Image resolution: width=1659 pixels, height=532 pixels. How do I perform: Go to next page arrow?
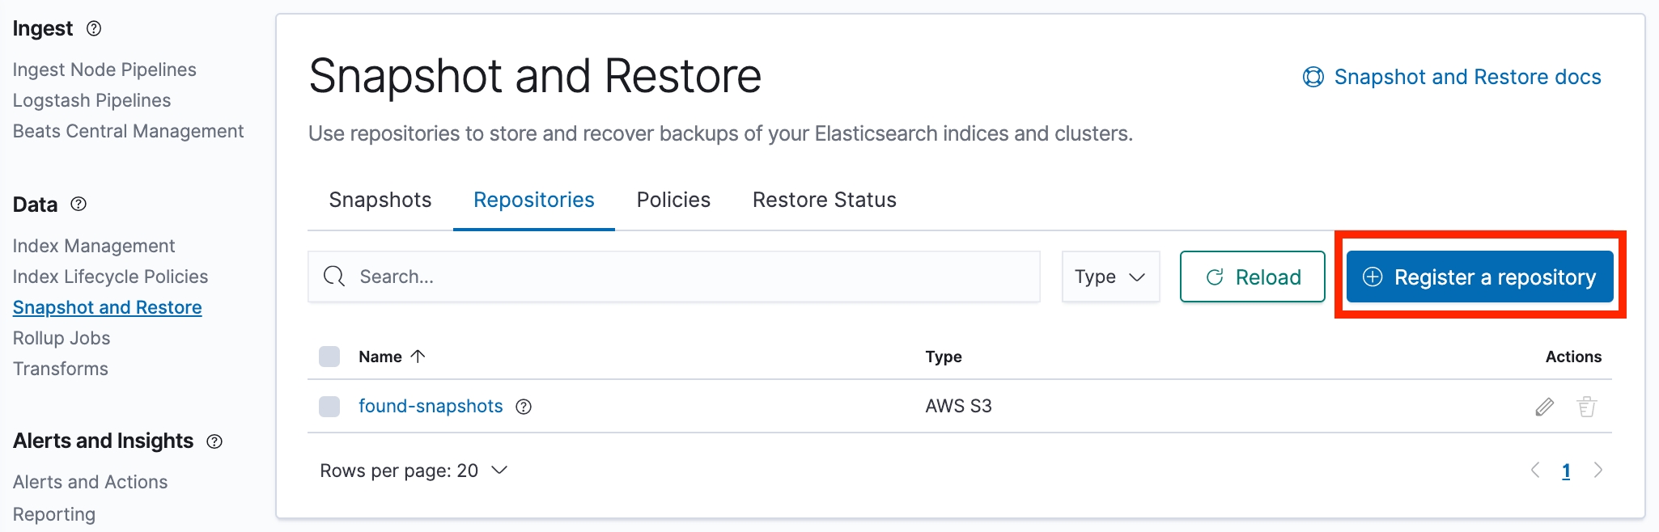point(1597,471)
